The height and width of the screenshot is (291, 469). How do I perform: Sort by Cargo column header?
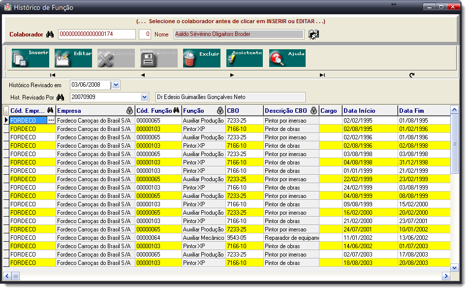coord(331,110)
